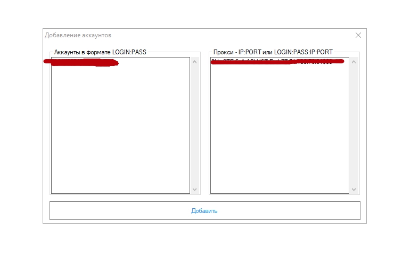Viewport: 402px width, 254px height.
Task: Click the blank title bar area beside the title
Action: [231, 35]
